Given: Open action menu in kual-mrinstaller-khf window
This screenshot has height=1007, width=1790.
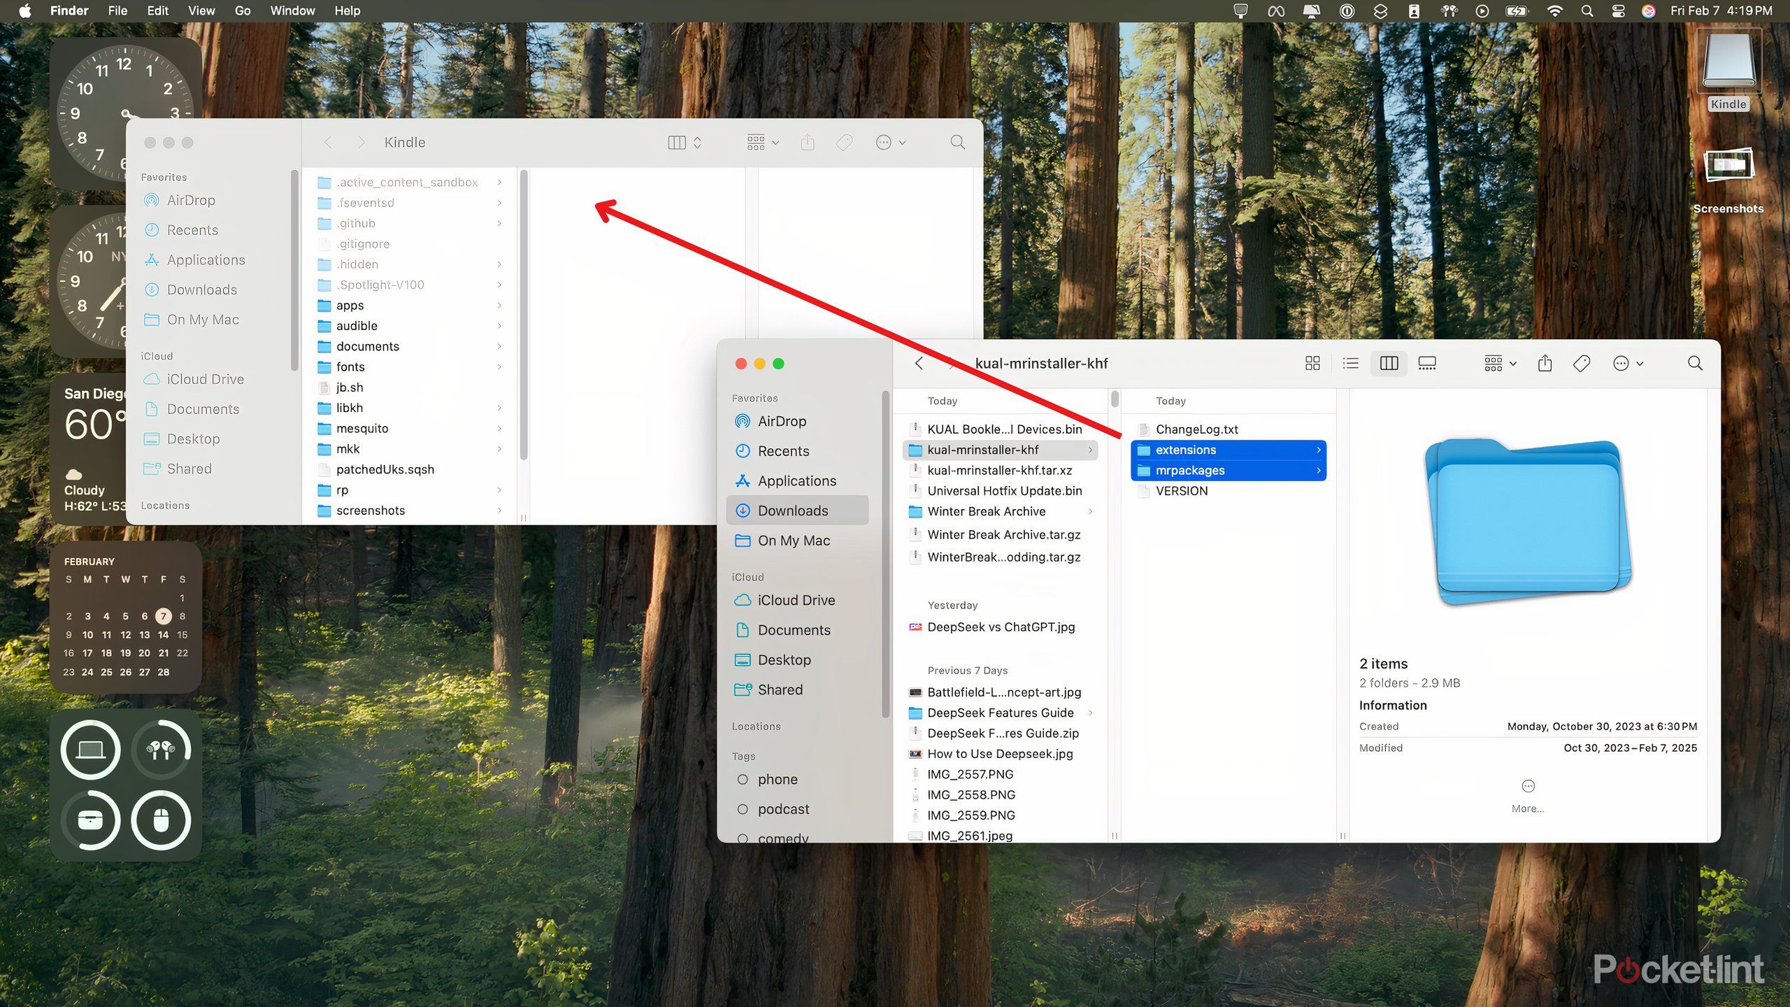Looking at the screenshot, I should pyautogui.click(x=1628, y=363).
